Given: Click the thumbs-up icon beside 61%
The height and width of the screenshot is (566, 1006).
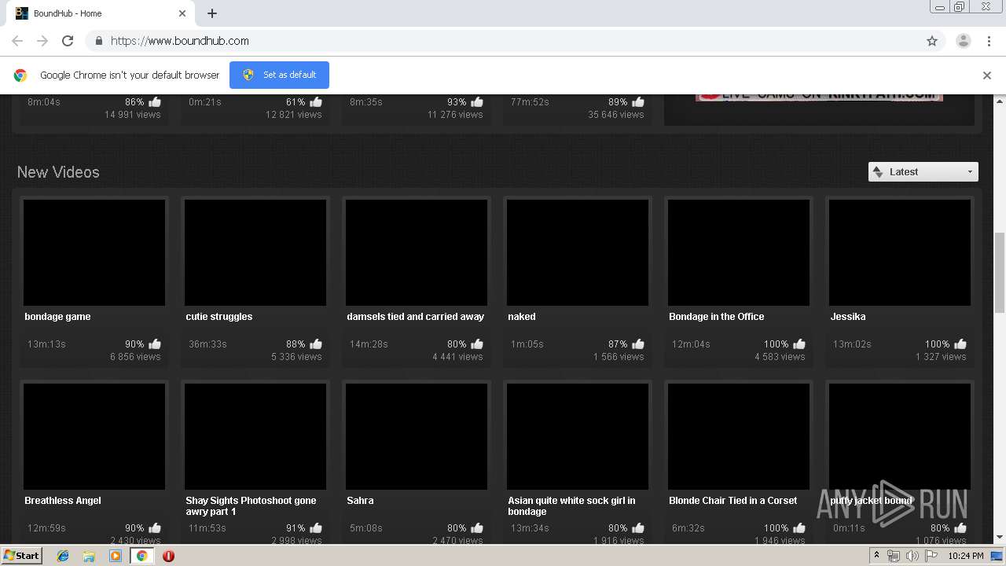Looking at the screenshot, I should [316, 102].
